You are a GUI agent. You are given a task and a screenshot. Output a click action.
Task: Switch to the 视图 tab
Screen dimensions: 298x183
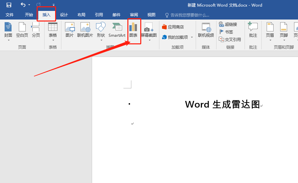[x=151, y=15]
